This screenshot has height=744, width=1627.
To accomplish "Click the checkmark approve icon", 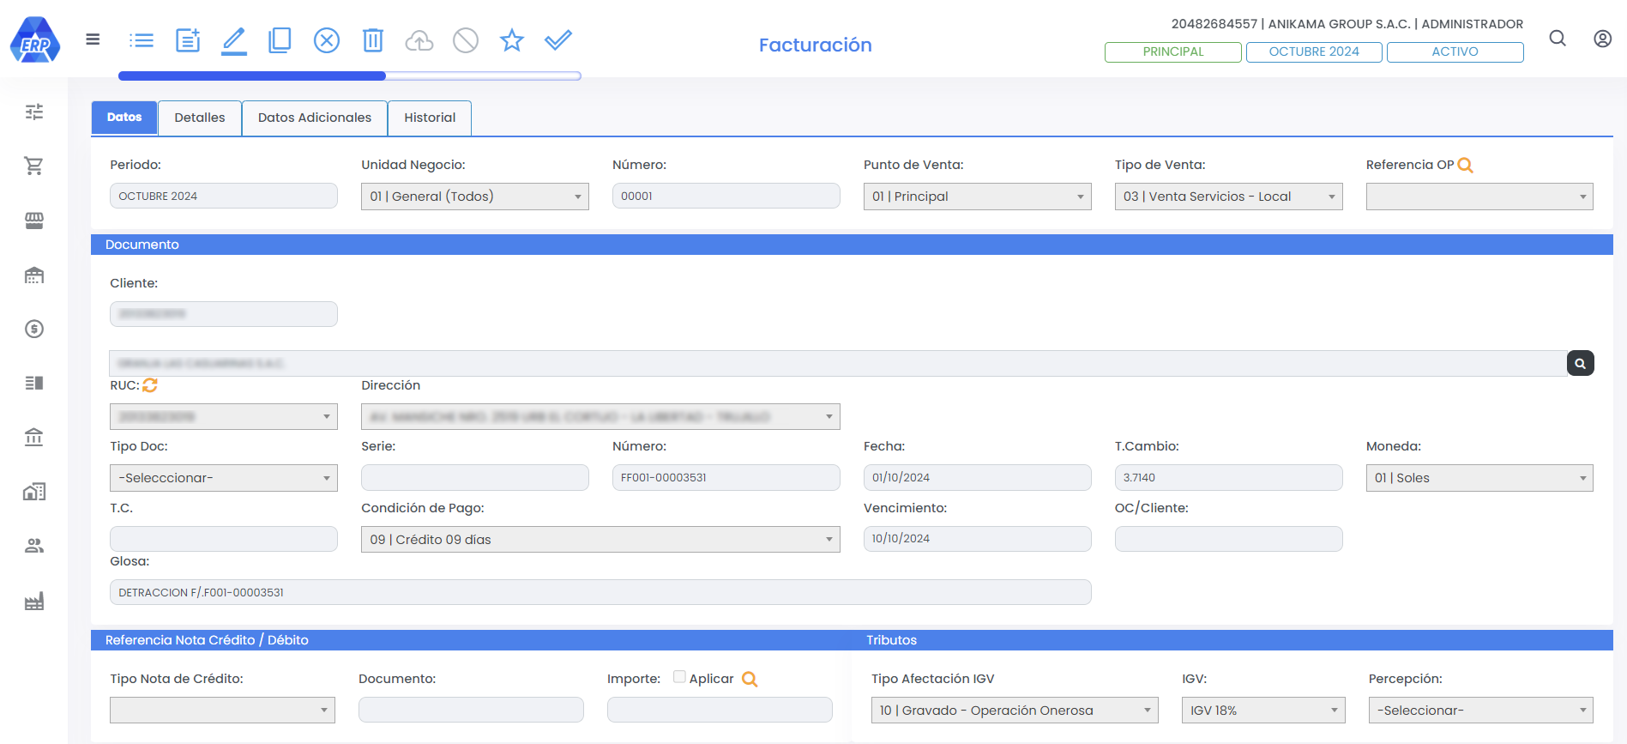I will [558, 40].
